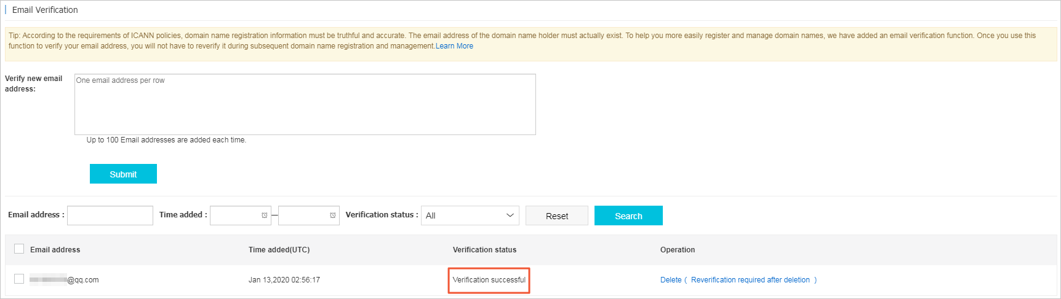1061x299 pixels.
Task: Click the calendar icon in the start date field
Action: click(265, 216)
